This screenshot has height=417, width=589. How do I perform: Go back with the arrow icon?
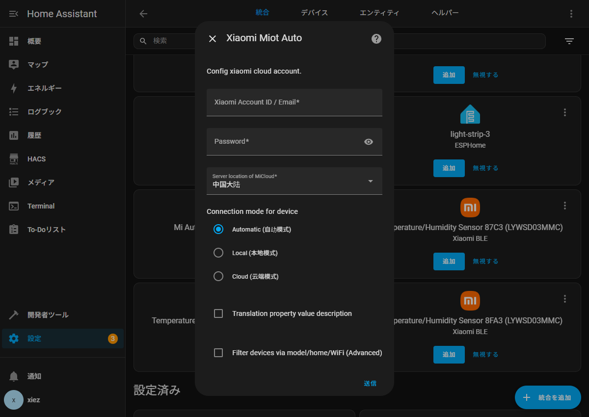[x=143, y=14]
